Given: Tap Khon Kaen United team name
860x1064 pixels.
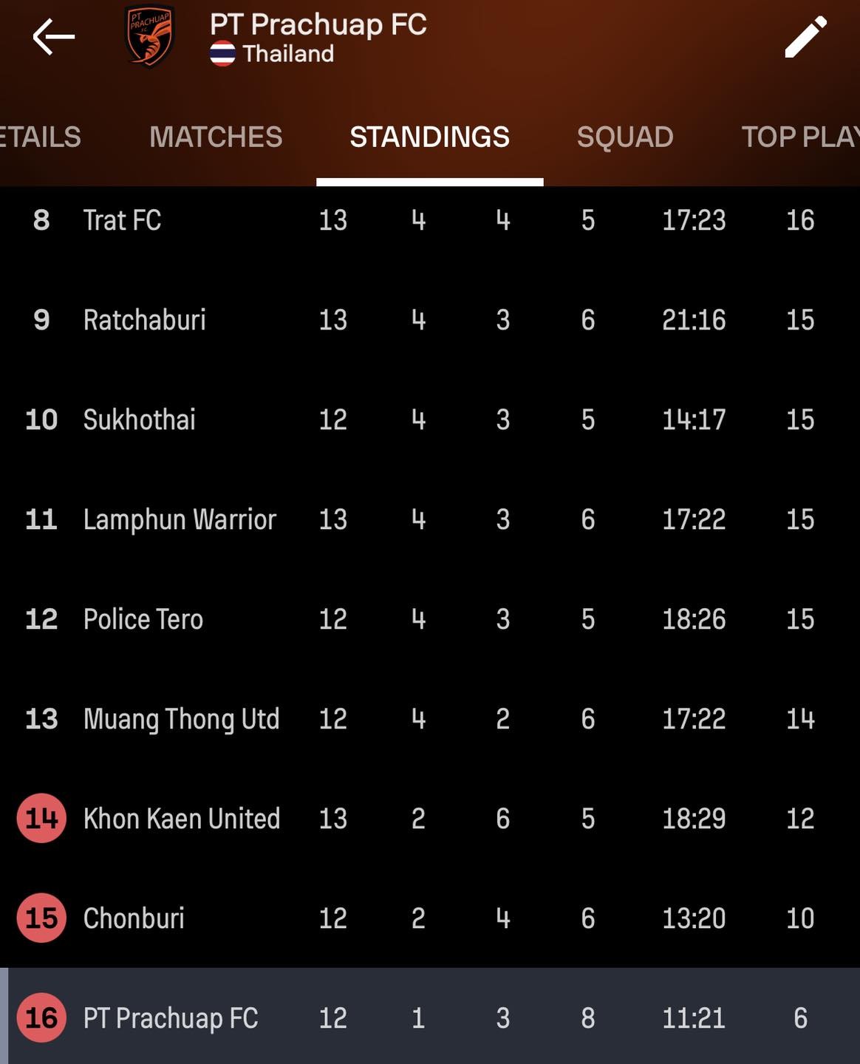Looking at the screenshot, I should coord(181,819).
